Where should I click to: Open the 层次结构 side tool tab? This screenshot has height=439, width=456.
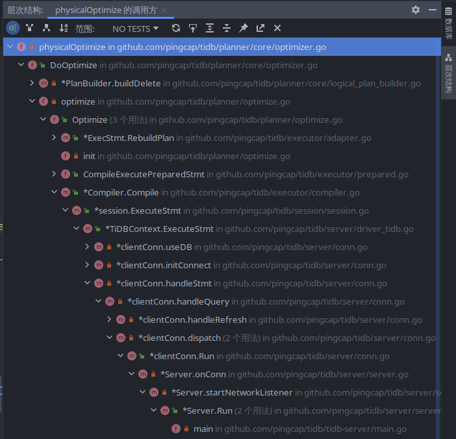click(448, 73)
